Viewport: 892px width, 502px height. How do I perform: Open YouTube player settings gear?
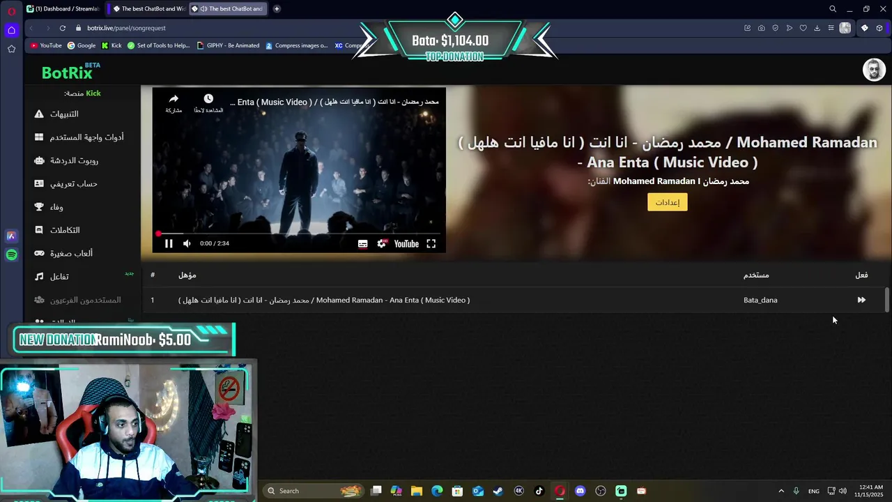coord(381,243)
